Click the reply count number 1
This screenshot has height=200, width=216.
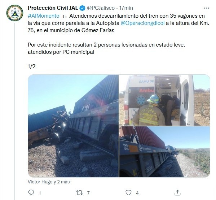[x=40, y=193]
